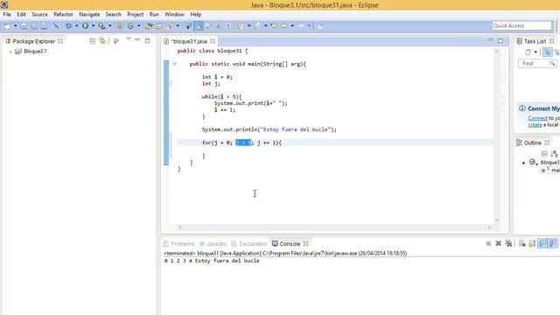Click the create local task link
This screenshot has height=315, width=560.
point(535,124)
